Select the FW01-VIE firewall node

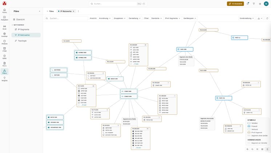pos(223,98)
